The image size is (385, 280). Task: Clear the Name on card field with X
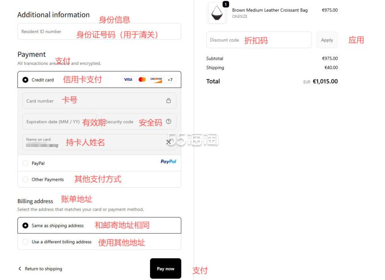click(x=168, y=142)
